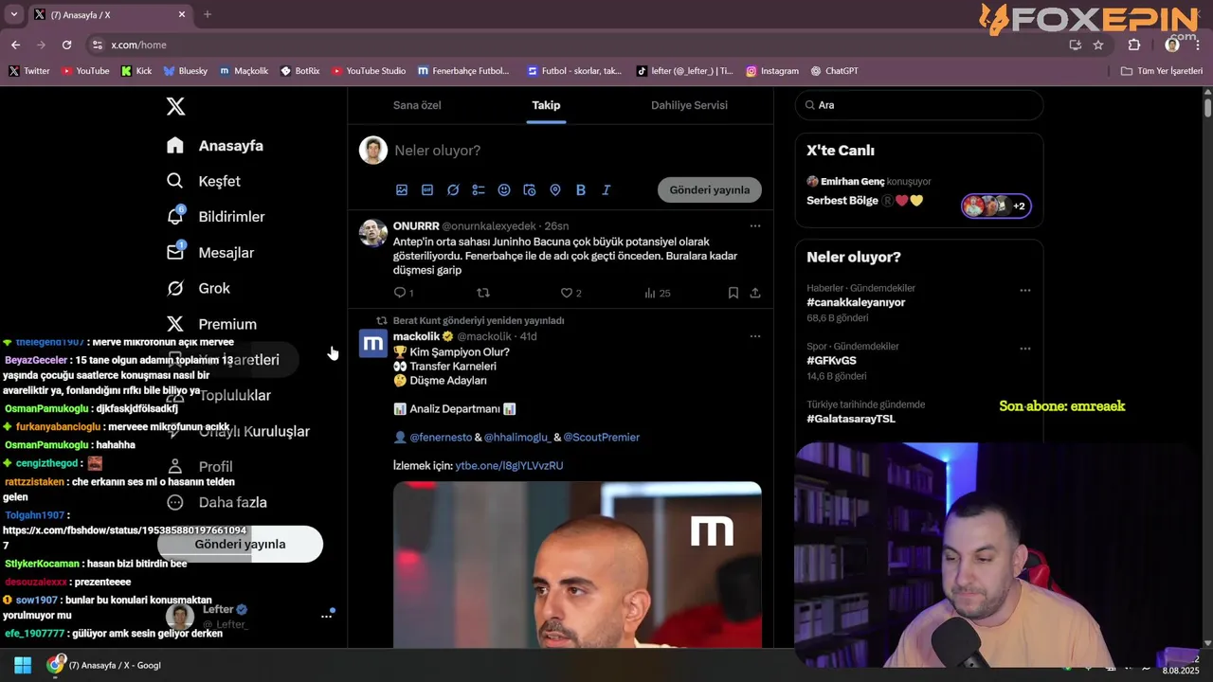
Task: Open more options on mackolik post
Action: click(x=755, y=336)
